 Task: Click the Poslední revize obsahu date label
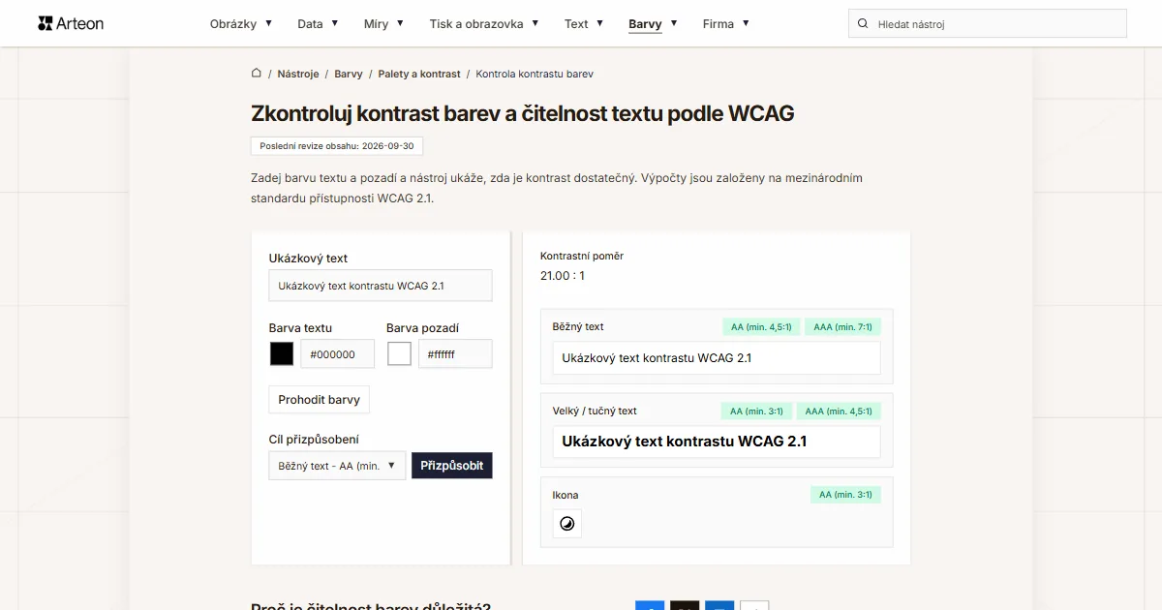[x=337, y=146]
